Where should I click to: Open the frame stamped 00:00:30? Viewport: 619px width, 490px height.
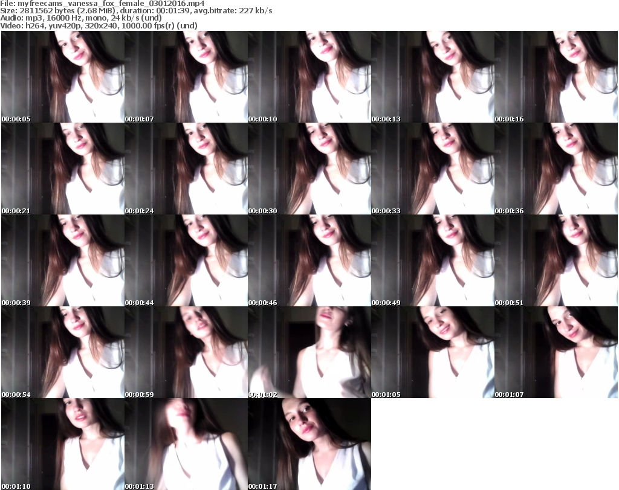tap(309, 169)
